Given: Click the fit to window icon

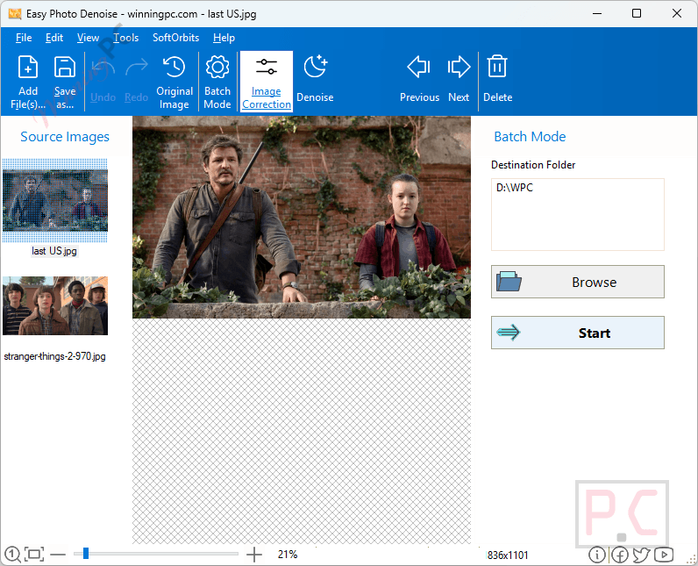Looking at the screenshot, I should (x=34, y=555).
